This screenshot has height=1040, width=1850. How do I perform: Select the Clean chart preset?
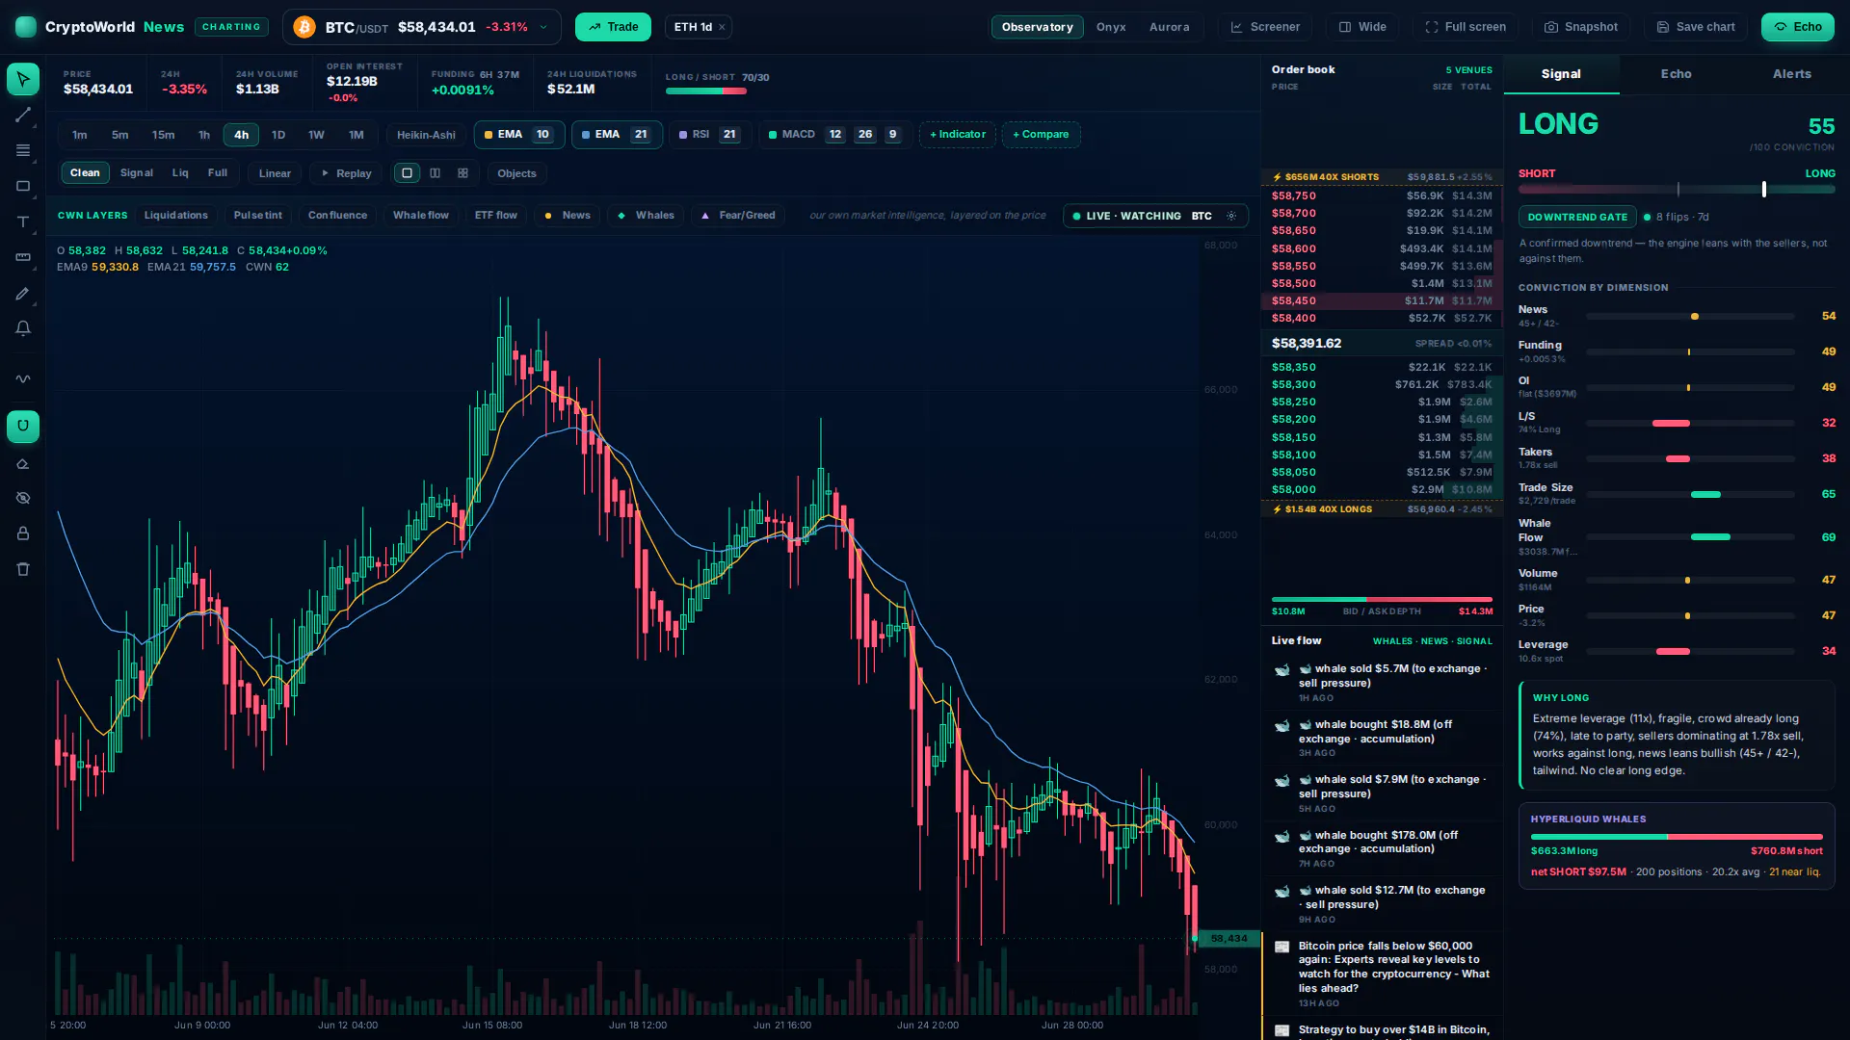85,173
